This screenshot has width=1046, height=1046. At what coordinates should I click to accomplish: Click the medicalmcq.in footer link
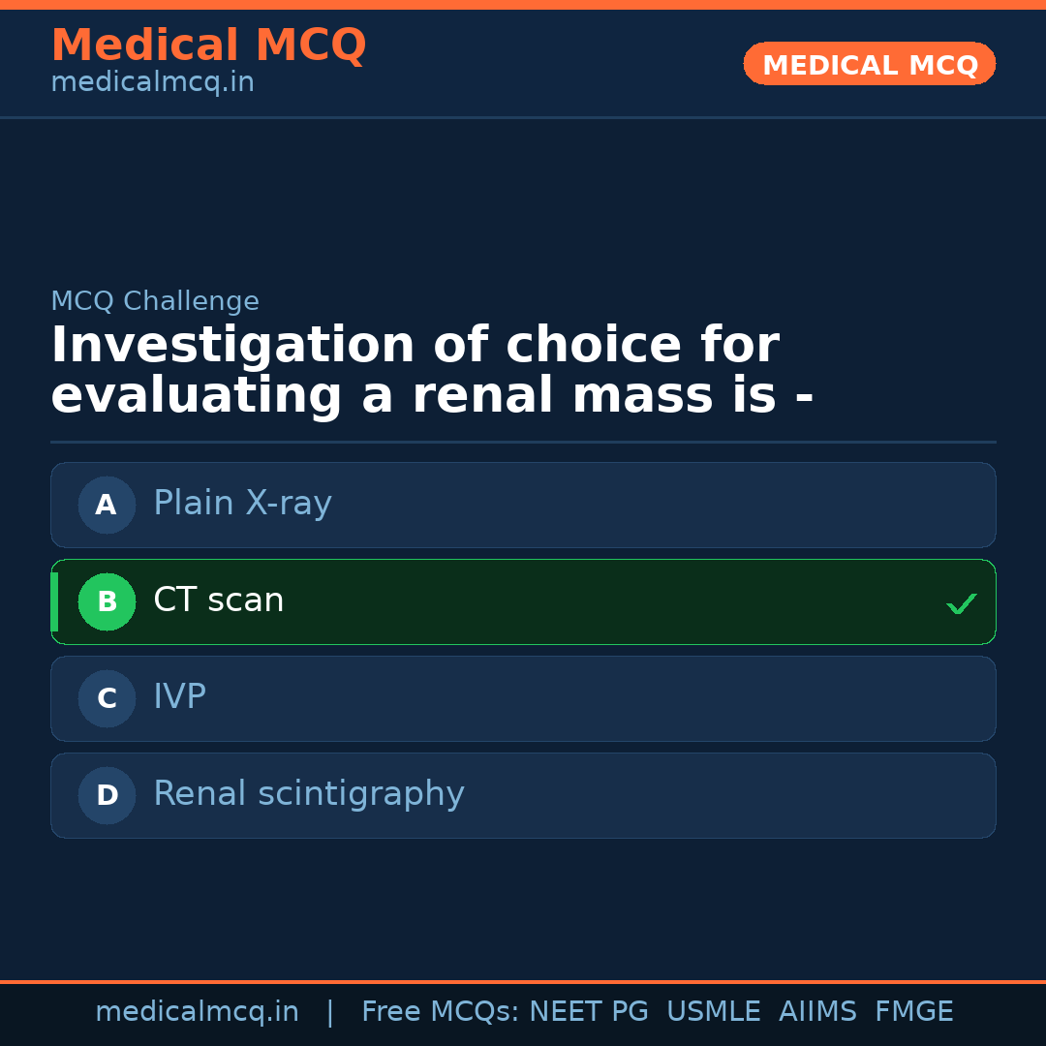tap(198, 1011)
